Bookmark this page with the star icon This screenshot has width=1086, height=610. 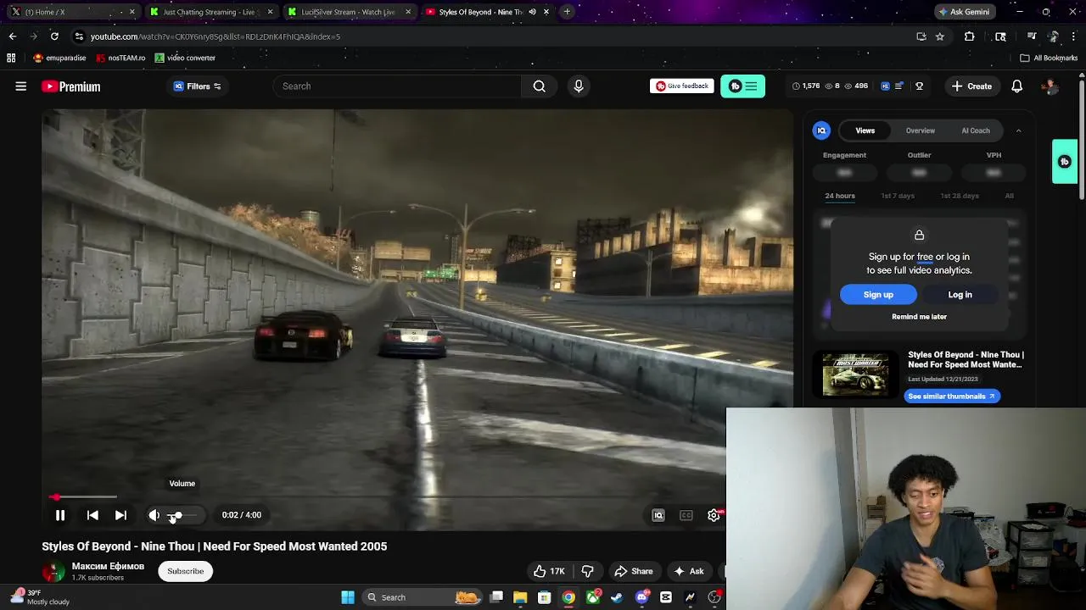[939, 36]
